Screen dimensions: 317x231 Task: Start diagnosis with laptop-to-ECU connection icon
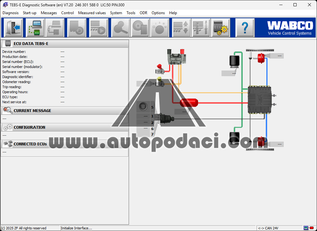(x=35, y=28)
